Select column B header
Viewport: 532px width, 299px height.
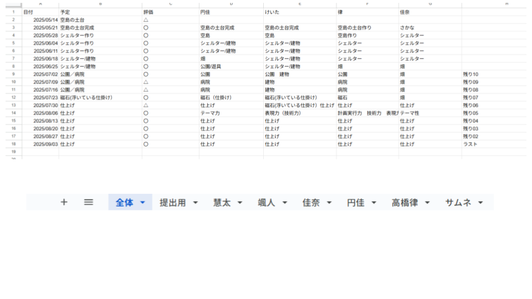(x=100, y=4)
